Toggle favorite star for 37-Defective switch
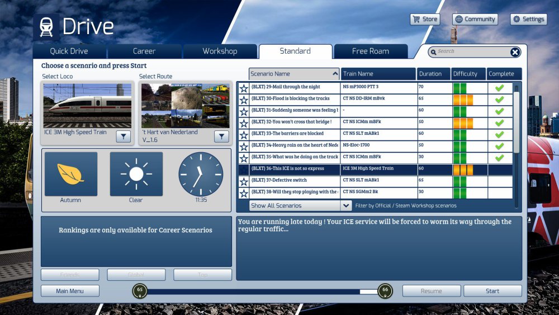 tap(244, 181)
